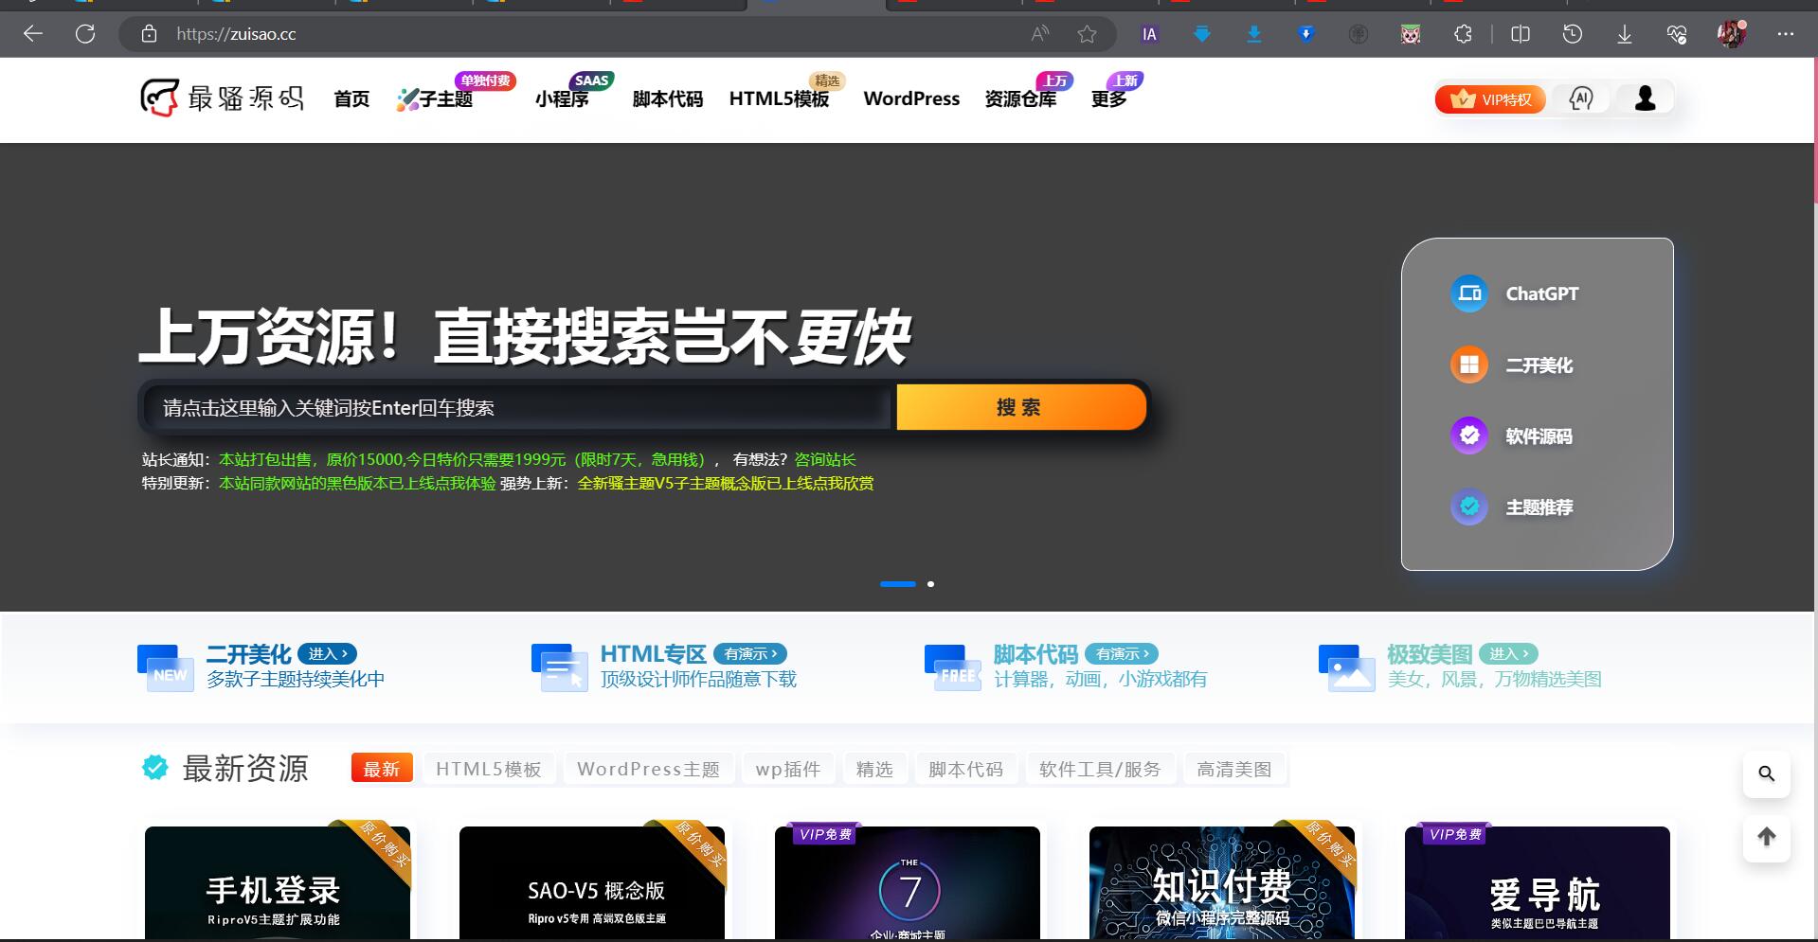Click the 最骚源码 site logo
The height and width of the screenshot is (942, 1818).
click(x=223, y=98)
